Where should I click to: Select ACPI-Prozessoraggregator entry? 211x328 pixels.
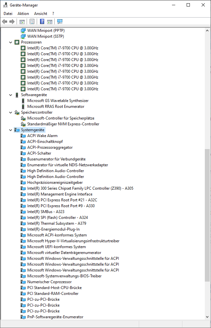[x=50, y=147]
